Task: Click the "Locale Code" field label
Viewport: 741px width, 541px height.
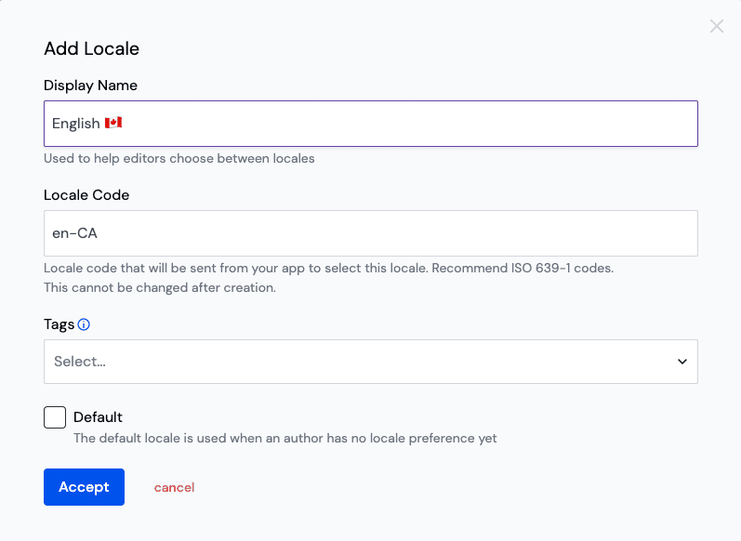Action: coord(86,195)
